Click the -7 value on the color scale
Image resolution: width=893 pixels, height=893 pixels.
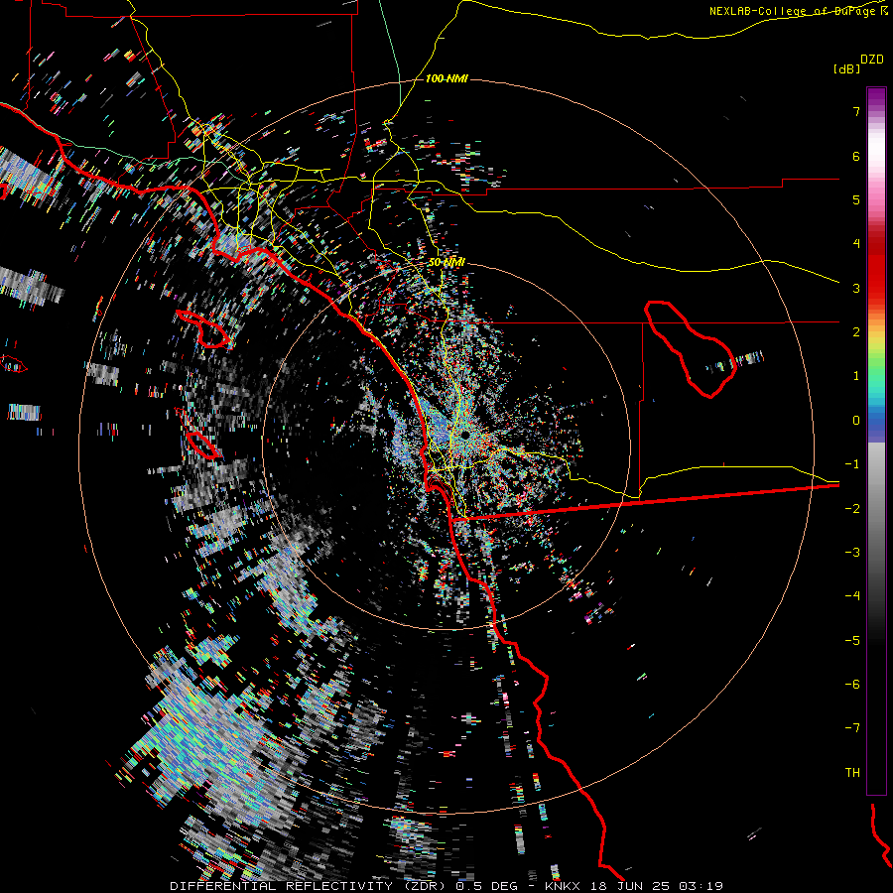[852, 728]
